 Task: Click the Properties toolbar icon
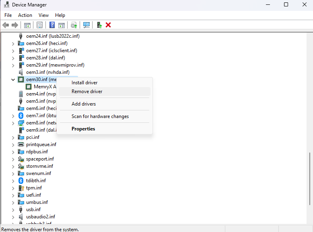(x=39, y=25)
